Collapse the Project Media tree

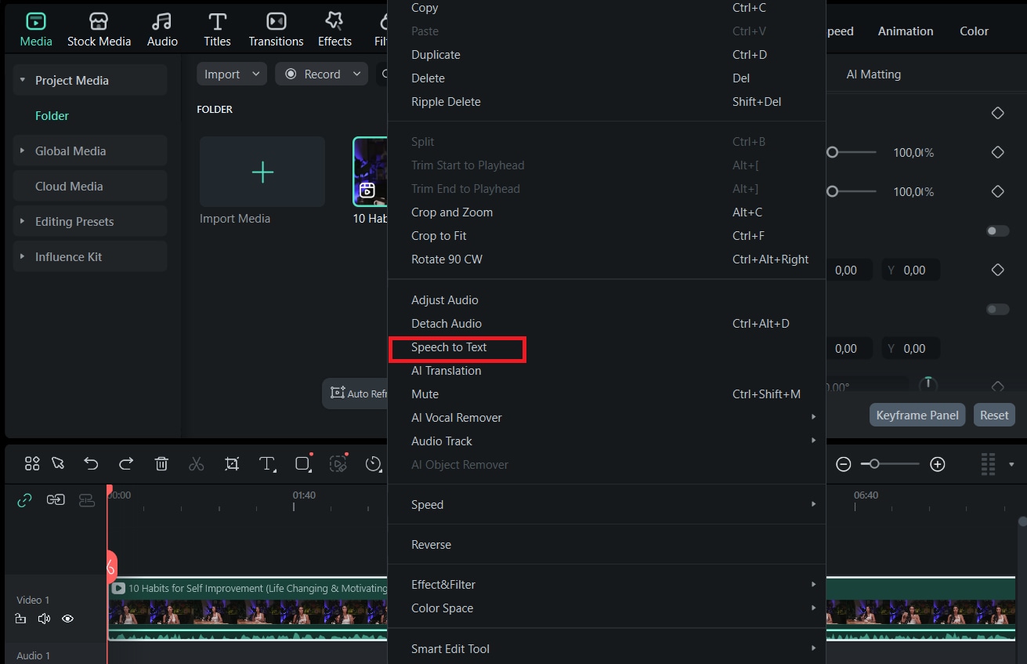[23, 80]
